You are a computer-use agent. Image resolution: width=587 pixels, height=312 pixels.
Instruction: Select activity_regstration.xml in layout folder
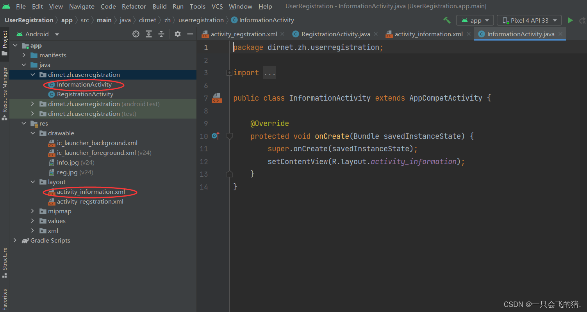point(90,202)
